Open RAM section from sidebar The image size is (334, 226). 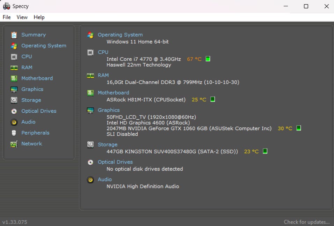click(x=27, y=67)
